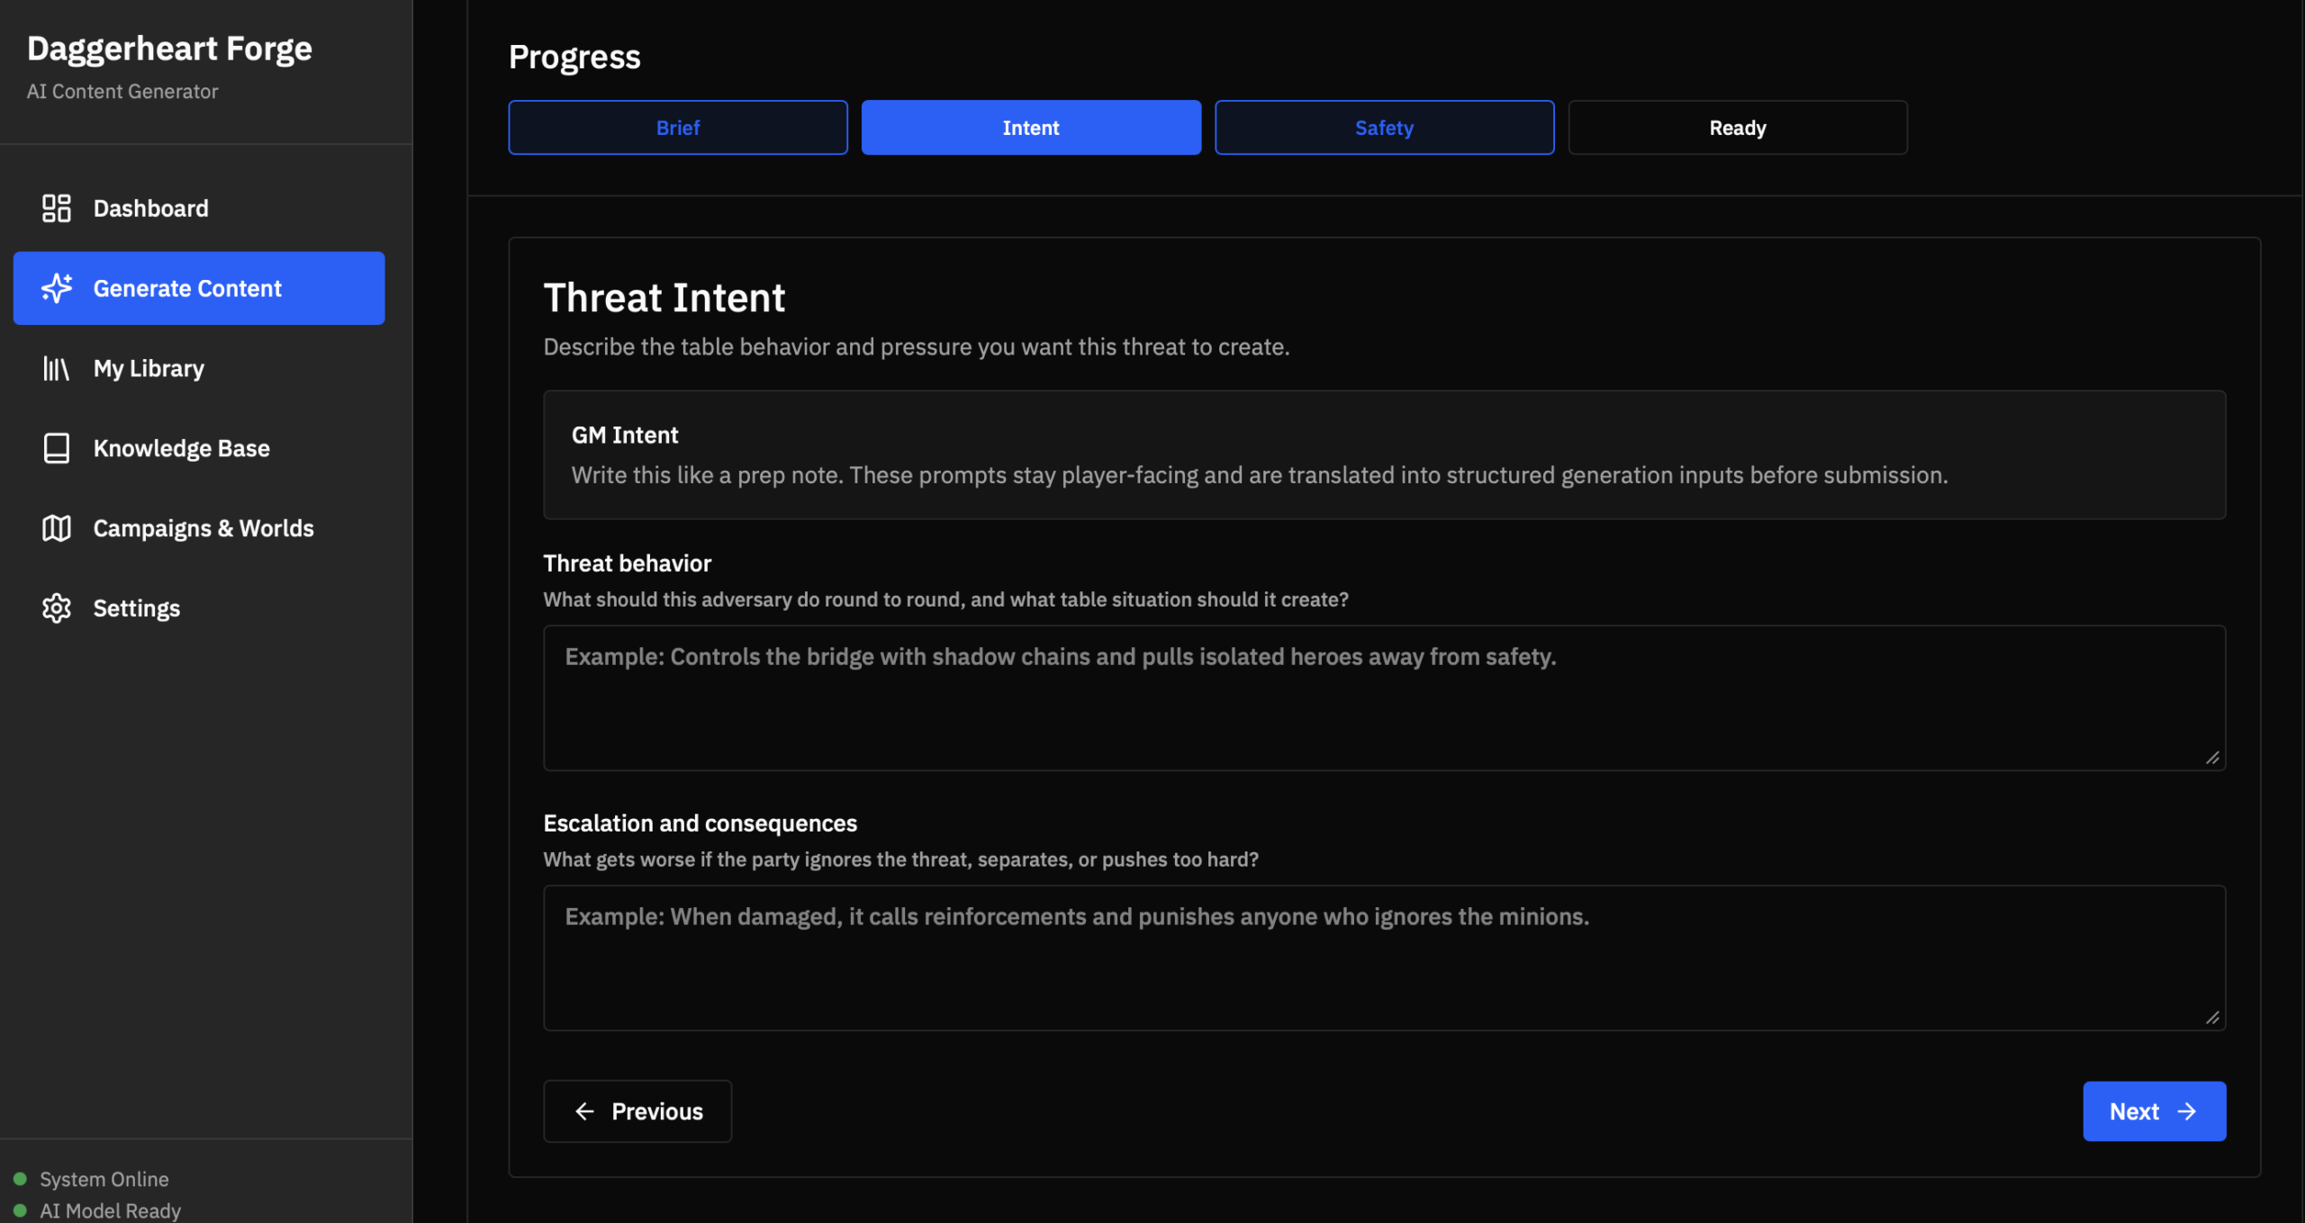This screenshot has height=1223, width=2305.
Task: Click the Settings gear icon
Action: pos(57,608)
